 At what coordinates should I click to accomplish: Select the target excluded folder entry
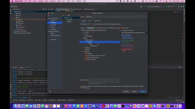click(124, 51)
